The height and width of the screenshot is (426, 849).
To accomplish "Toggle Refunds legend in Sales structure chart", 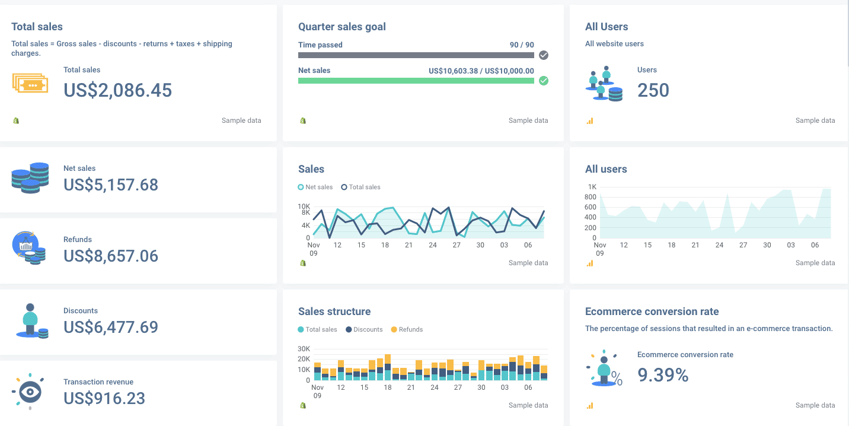I will point(407,329).
